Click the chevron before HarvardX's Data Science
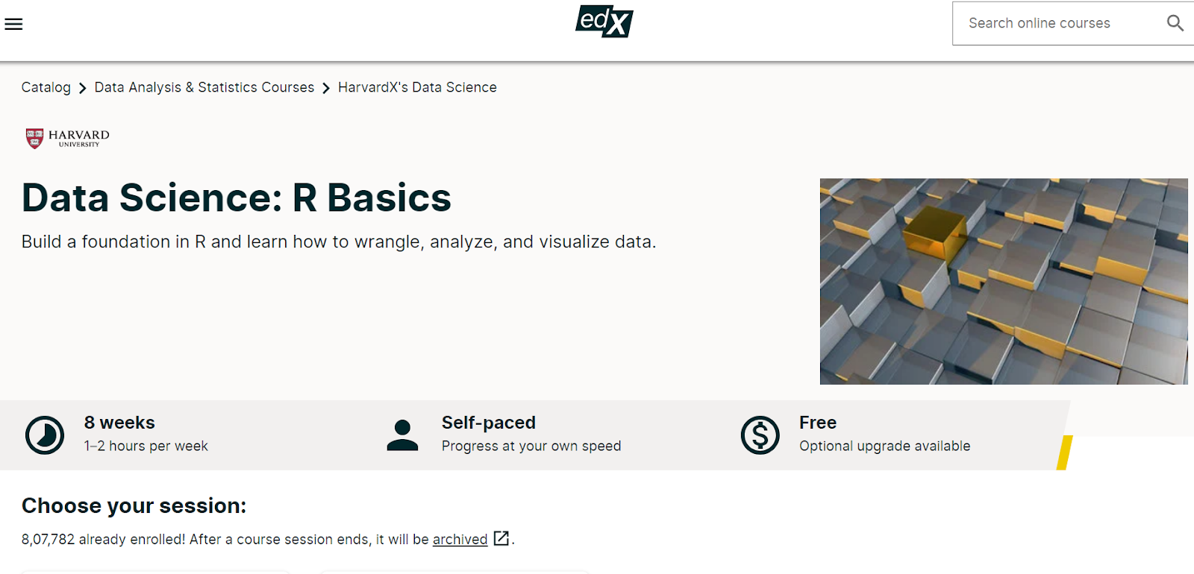 326,89
